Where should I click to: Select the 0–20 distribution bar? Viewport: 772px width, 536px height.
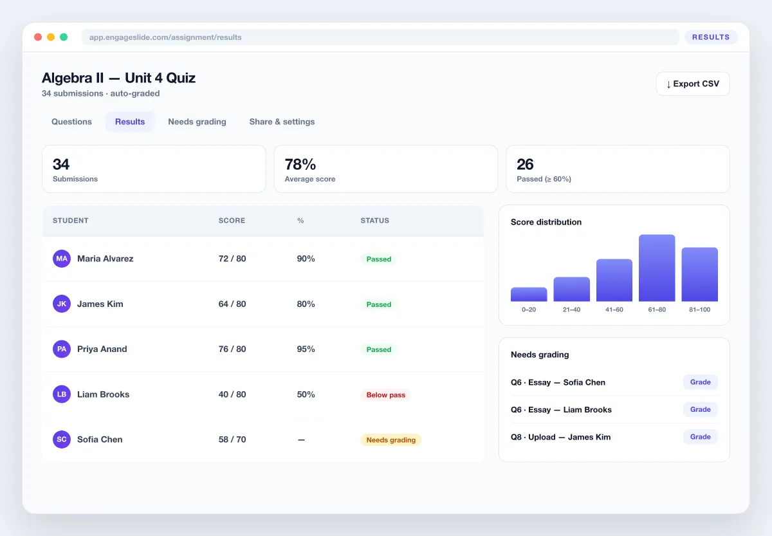529,294
